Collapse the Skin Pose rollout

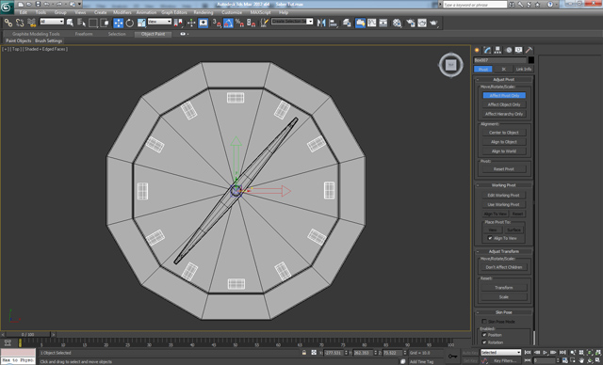pyautogui.click(x=504, y=312)
